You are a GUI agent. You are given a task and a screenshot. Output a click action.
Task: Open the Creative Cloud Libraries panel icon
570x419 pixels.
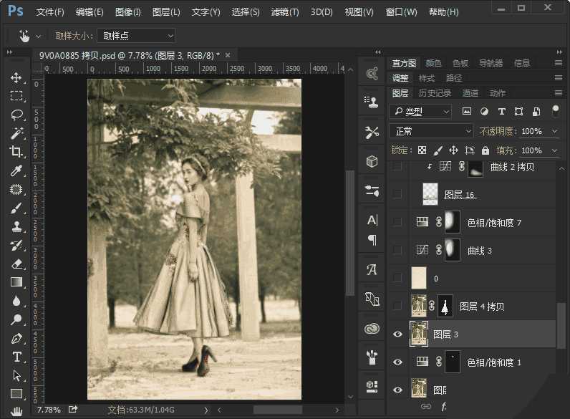[372, 329]
